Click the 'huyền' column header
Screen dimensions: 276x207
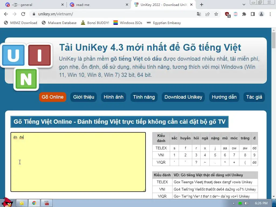pos(185,138)
